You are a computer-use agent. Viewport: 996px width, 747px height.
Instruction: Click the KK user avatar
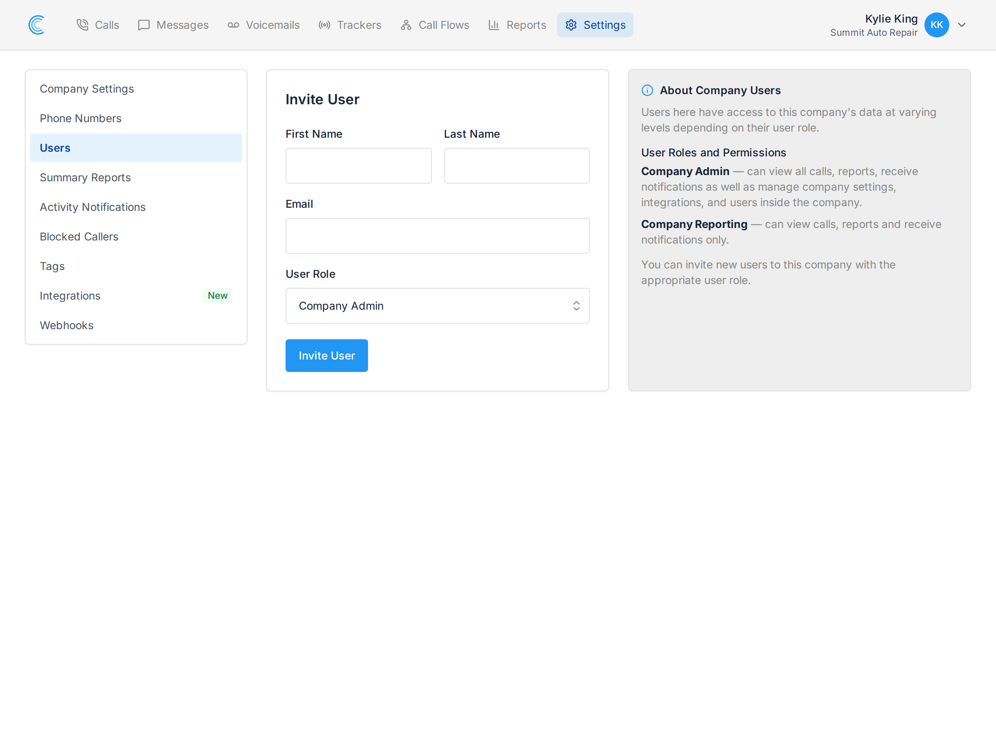click(x=936, y=25)
